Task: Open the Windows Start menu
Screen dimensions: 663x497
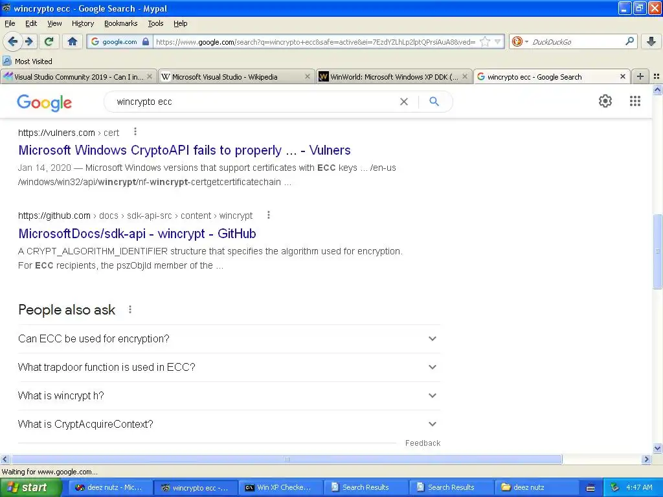Action: [30, 487]
